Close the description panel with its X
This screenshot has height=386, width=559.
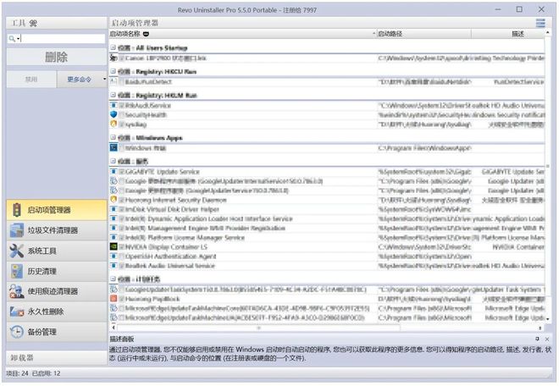coord(547,339)
